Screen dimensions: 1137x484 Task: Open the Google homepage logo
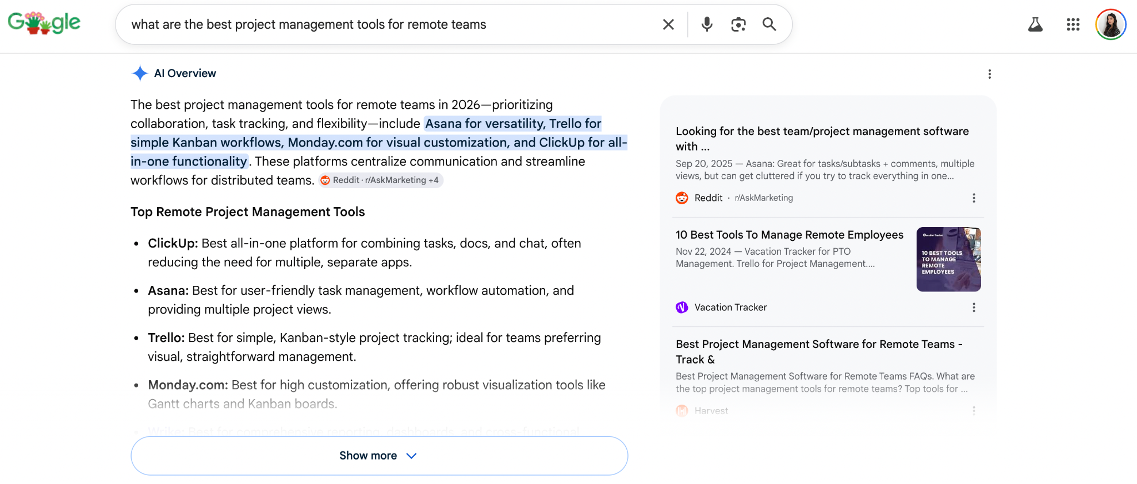[44, 23]
